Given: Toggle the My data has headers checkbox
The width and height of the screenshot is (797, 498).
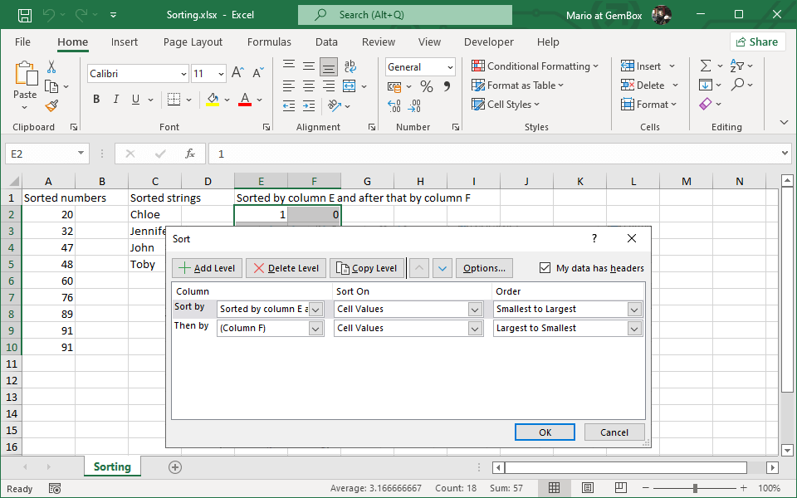Looking at the screenshot, I should click(x=545, y=268).
